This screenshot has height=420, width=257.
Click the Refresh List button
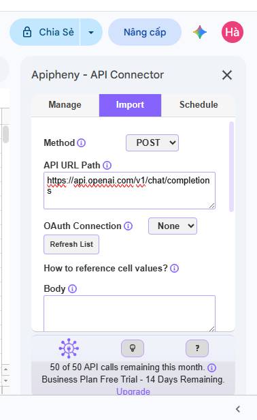[71, 244]
